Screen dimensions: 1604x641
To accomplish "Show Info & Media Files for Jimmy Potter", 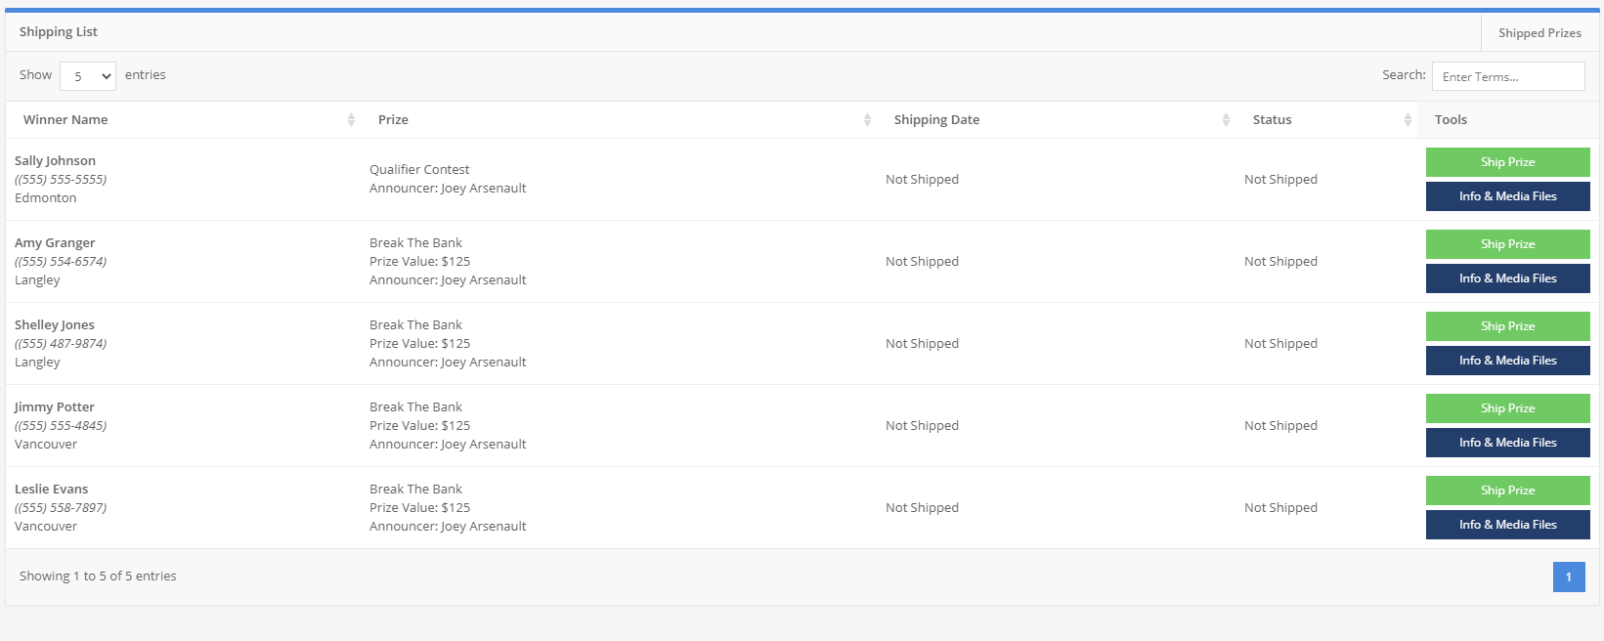I will 1506,443.
